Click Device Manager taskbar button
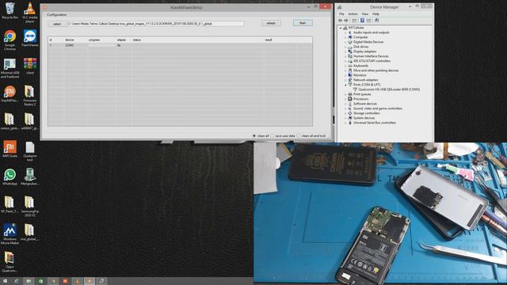Screen dimensions: 507x285 point(101,282)
